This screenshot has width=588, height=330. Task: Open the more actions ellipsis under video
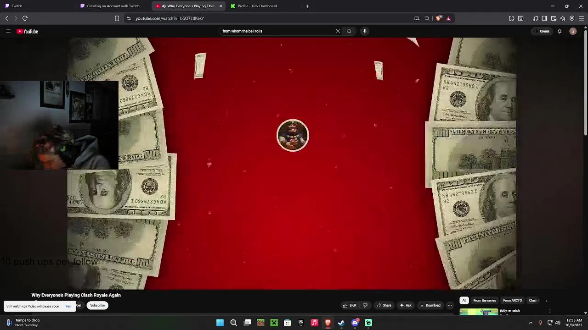click(x=450, y=305)
